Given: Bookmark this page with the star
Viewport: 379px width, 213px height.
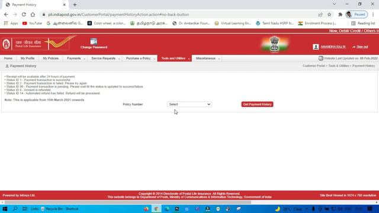Looking at the screenshot, I should coord(329,14).
